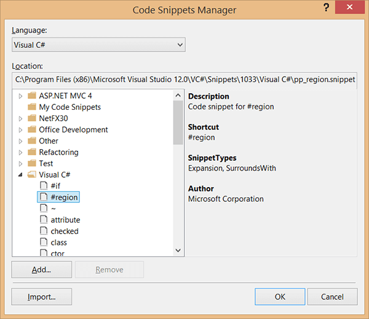Select the Office Development tree label
Screen dimensions: 369x319
click(x=73, y=129)
